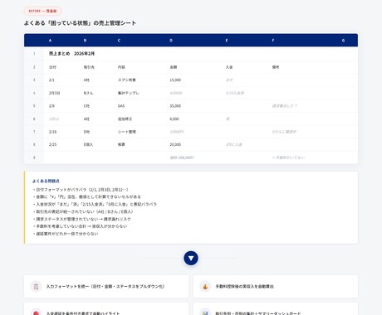Screen dimensions: 382x315
Task: Click the 取引先 header cell
Action: pos(89,67)
